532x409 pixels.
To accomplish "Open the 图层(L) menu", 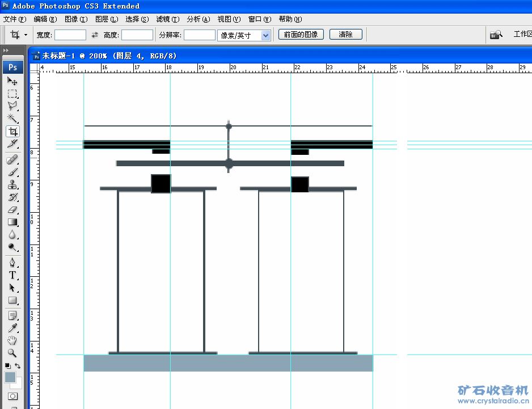I will click(107, 19).
